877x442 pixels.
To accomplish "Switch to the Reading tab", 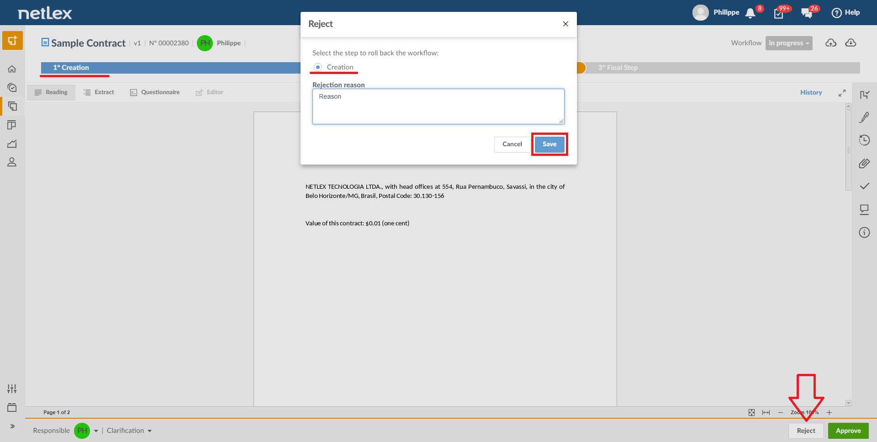I will point(51,92).
